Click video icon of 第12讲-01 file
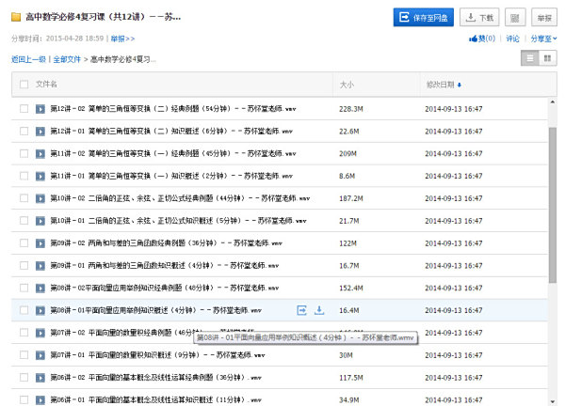Screen dimensions: 565x406 (x=40, y=132)
